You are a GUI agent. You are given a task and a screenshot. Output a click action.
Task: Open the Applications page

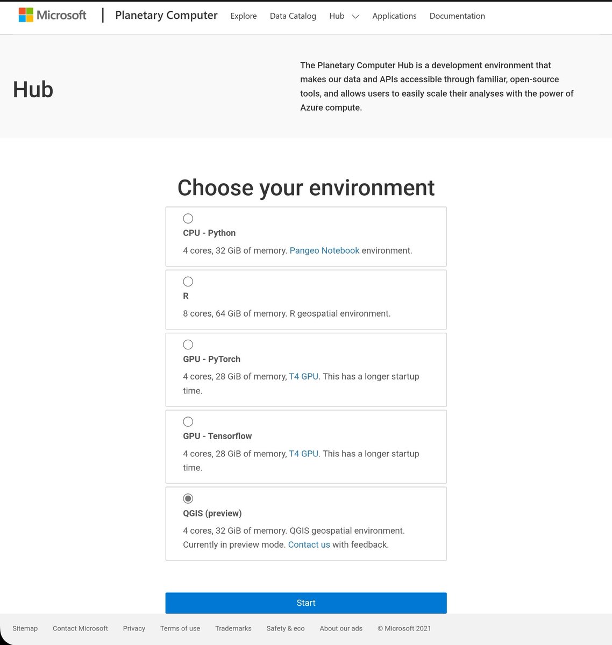click(x=394, y=16)
